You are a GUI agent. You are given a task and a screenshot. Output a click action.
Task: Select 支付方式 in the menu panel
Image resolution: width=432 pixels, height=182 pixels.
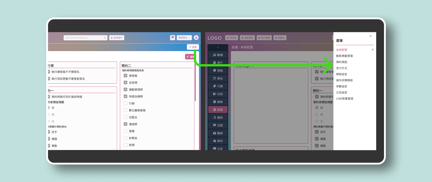click(x=341, y=68)
